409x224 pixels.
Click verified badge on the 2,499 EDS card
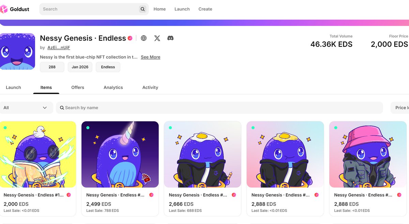[151, 195]
